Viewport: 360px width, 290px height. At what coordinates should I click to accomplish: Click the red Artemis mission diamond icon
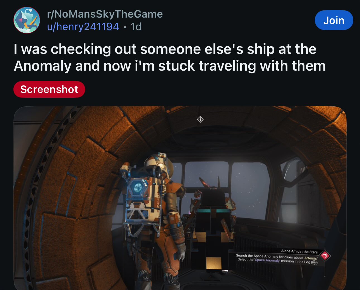tap(325, 255)
